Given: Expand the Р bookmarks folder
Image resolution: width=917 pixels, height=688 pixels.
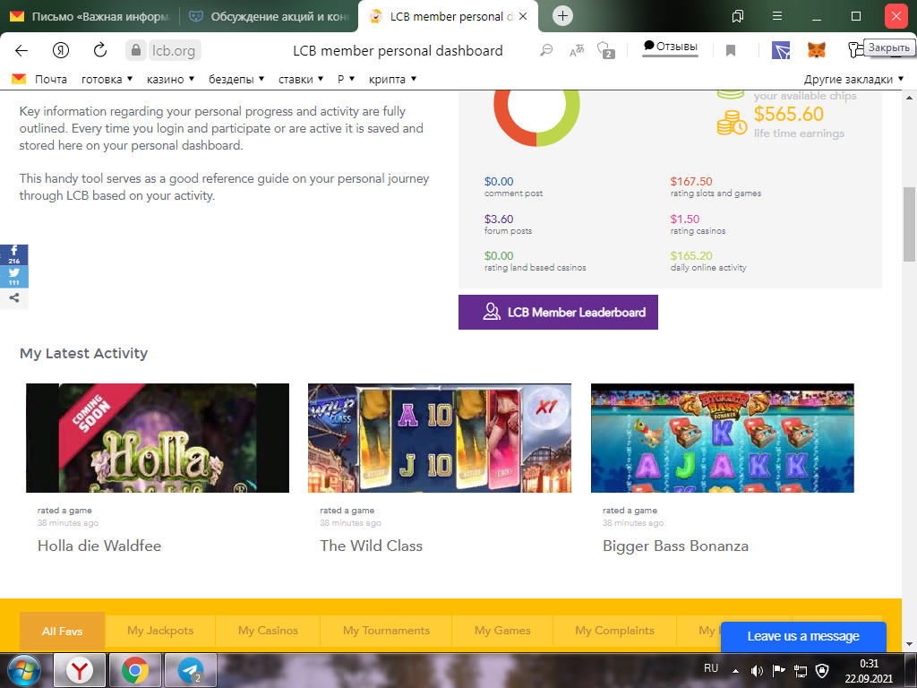Looking at the screenshot, I should (347, 79).
